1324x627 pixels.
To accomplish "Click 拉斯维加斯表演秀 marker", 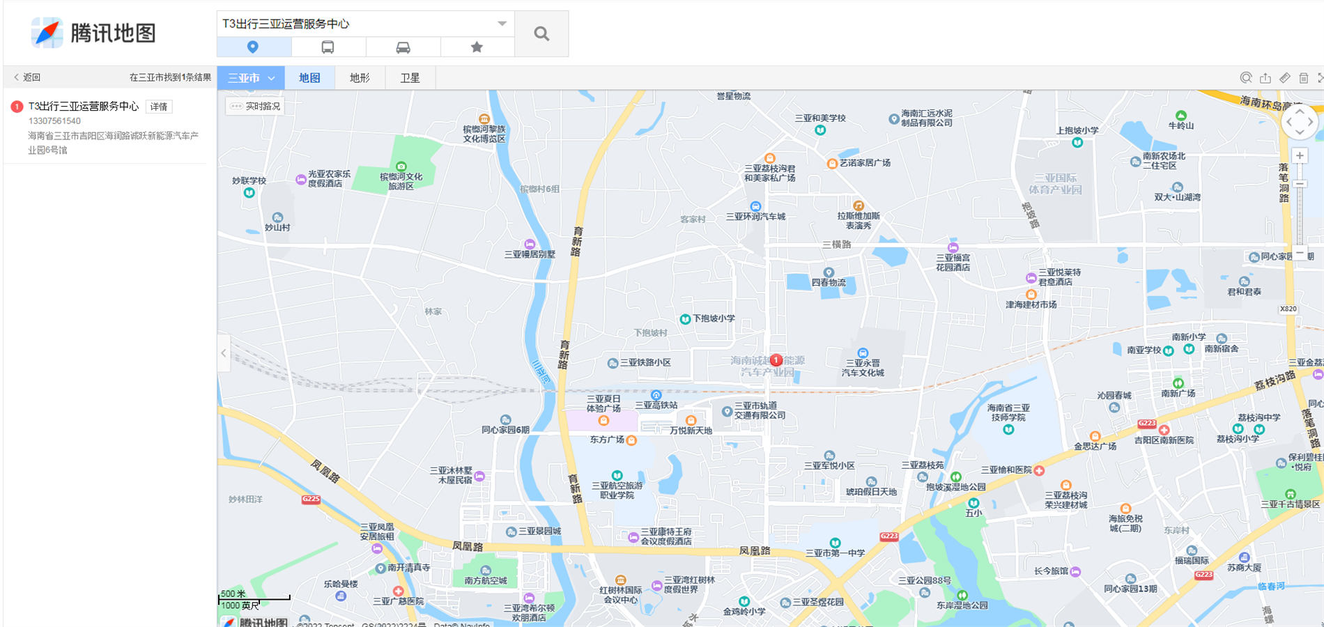I will 859,206.
